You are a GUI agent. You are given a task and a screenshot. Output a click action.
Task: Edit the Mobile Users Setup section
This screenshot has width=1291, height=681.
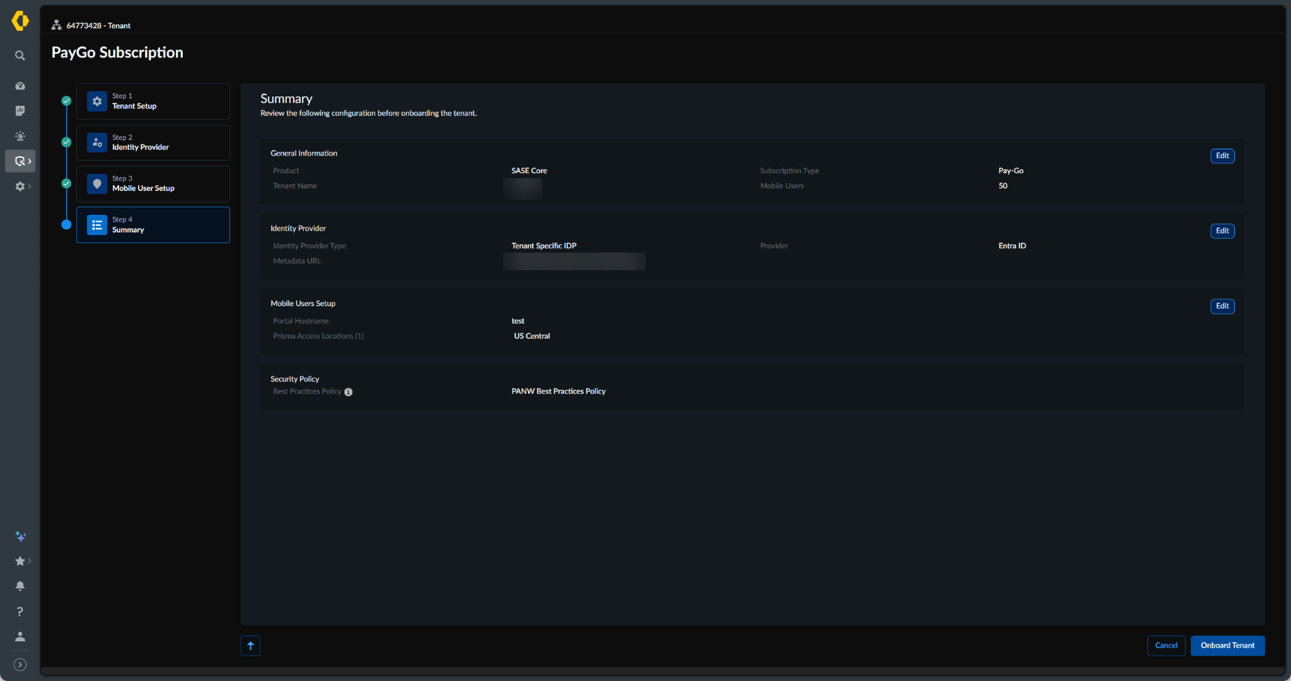coord(1222,306)
